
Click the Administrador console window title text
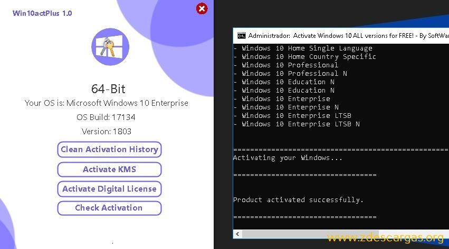pyautogui.click(x=349, y=36)
